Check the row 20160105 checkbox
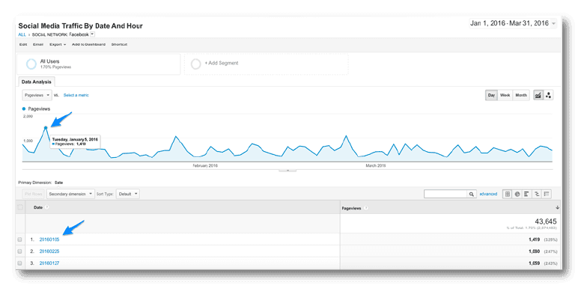The image size is (575, 306). point(19,239)
